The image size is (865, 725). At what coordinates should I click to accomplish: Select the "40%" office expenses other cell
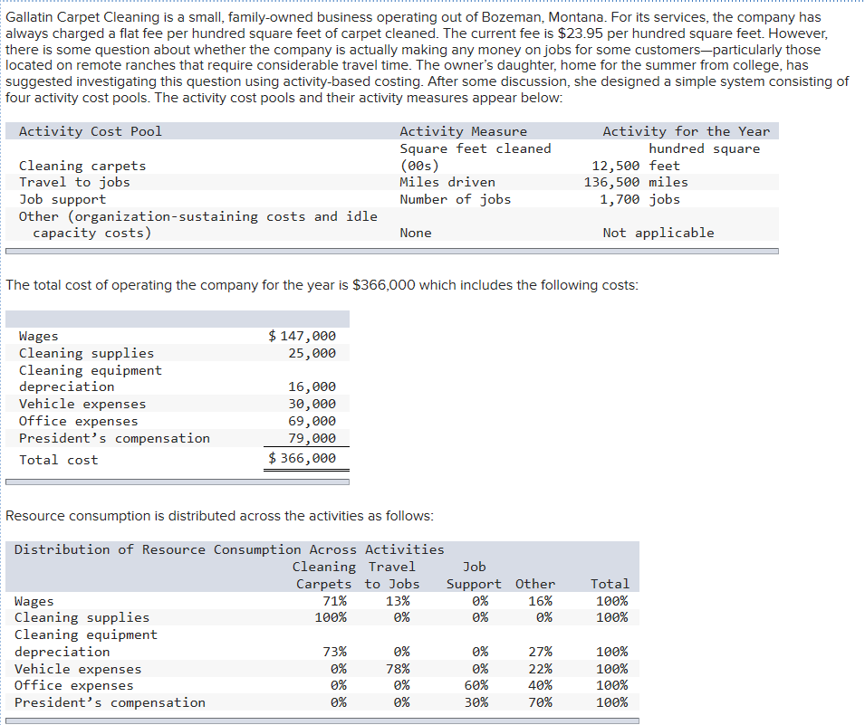click(x=540, y=685)
